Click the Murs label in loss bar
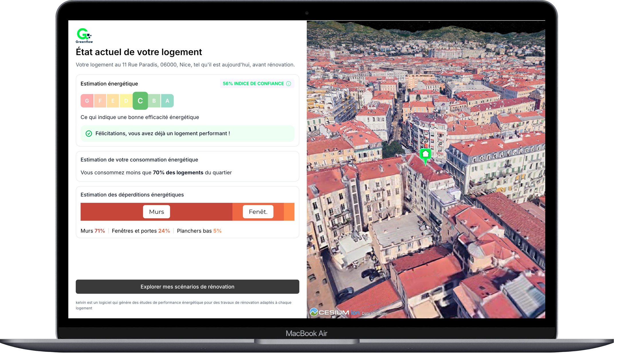623x358 pixels. click(156, 212)
